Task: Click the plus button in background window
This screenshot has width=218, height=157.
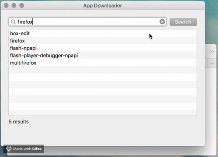Action: click(x=212, y=63)
